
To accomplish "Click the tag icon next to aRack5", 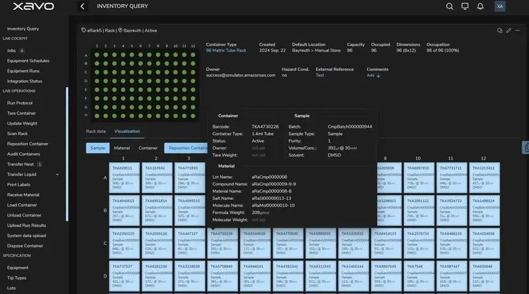I will (84, 30).
